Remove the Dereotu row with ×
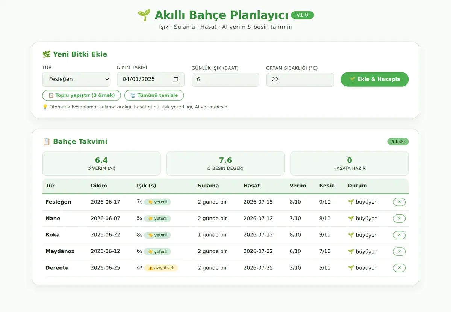 pyautogui.click(x=399, y=268)
